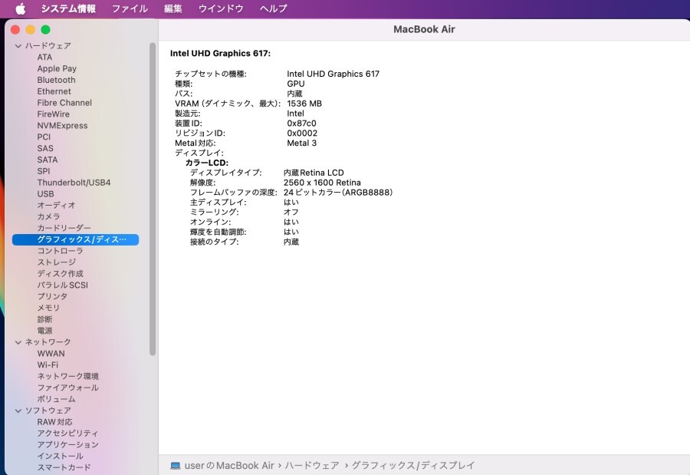Select スマートカード in sidebar
Screen dimensions: 690x475
tap(64, 468)
